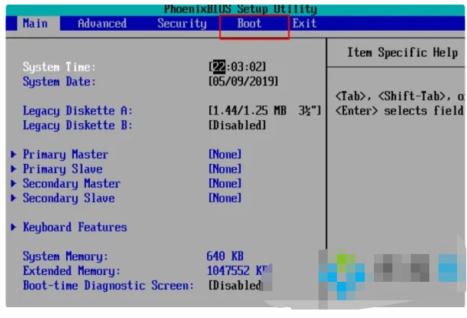Toggle Legacy Diskette B Disabled value
Screen dimensions: 467x318
click(237, 126)
